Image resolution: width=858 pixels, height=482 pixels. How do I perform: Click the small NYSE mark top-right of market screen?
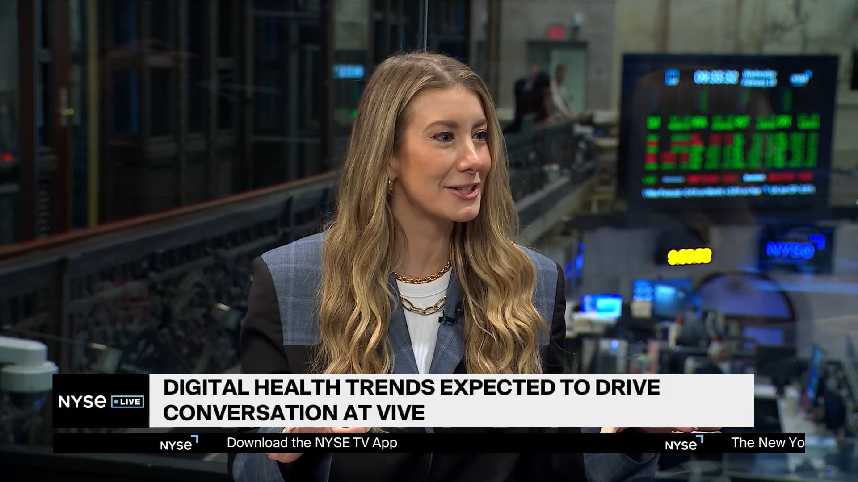pos(800,77)
